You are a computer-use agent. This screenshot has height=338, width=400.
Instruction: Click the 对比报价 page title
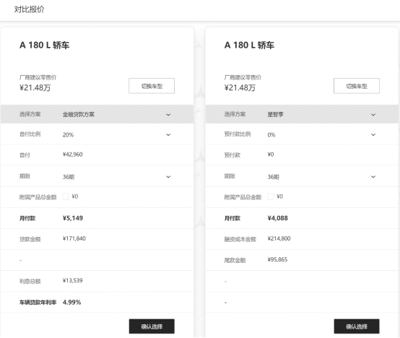coord(29,9)
